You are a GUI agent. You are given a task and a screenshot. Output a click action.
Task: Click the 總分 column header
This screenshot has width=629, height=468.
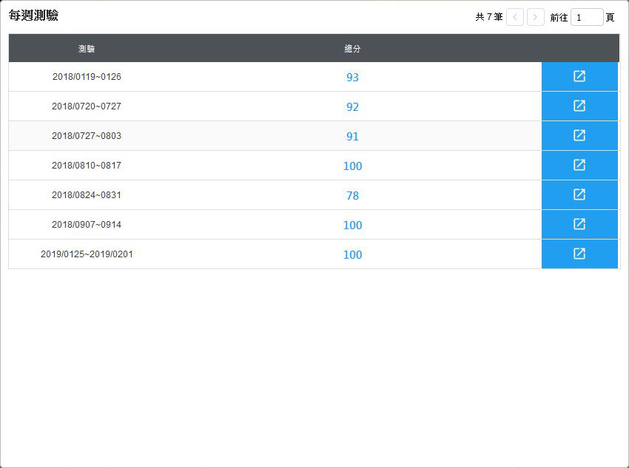click(x=352, y=49)
